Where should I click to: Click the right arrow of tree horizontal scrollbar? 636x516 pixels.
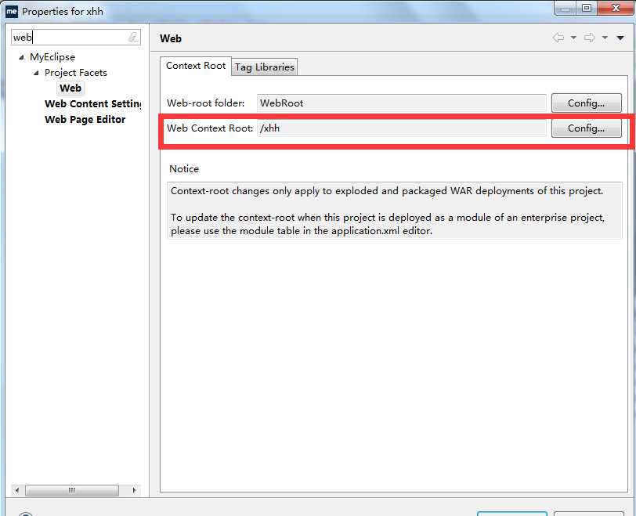tap(134, 490)
